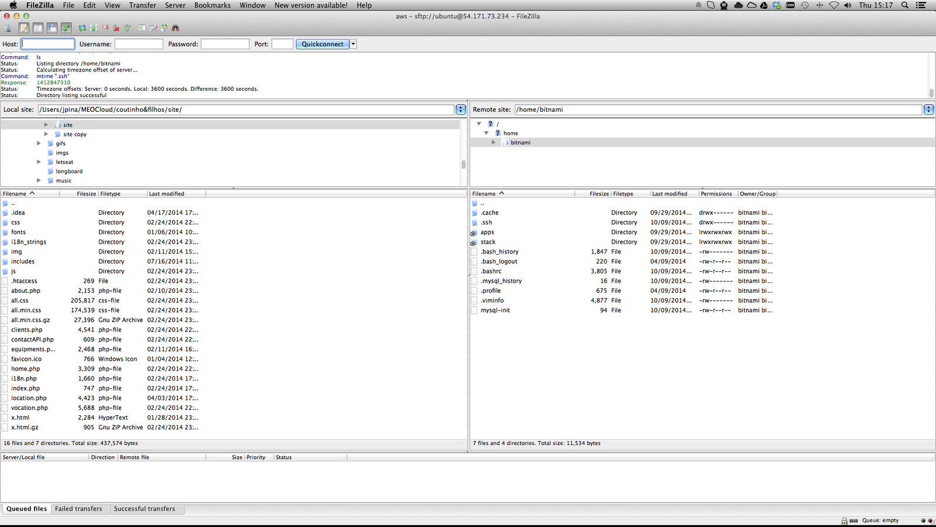This screenshot has width=936, height=527.
Task: Open the Server menu
Action: [x=175, y=5]
